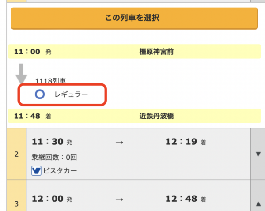This screenshot has height=211, width=265.
Task: Click the blue Vista Car logo icon
Action: coord(37,170)
